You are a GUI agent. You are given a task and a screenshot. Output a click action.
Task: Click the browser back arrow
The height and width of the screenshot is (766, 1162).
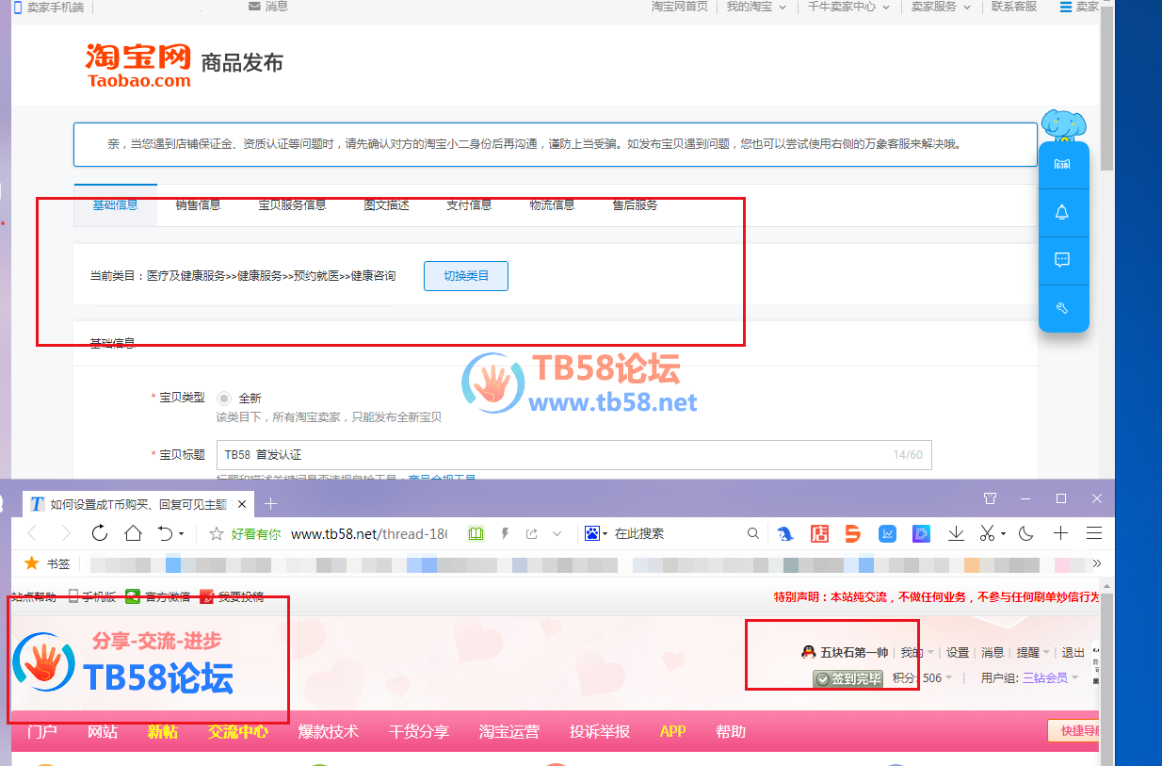pyautogui.click(x=33, y=533)
